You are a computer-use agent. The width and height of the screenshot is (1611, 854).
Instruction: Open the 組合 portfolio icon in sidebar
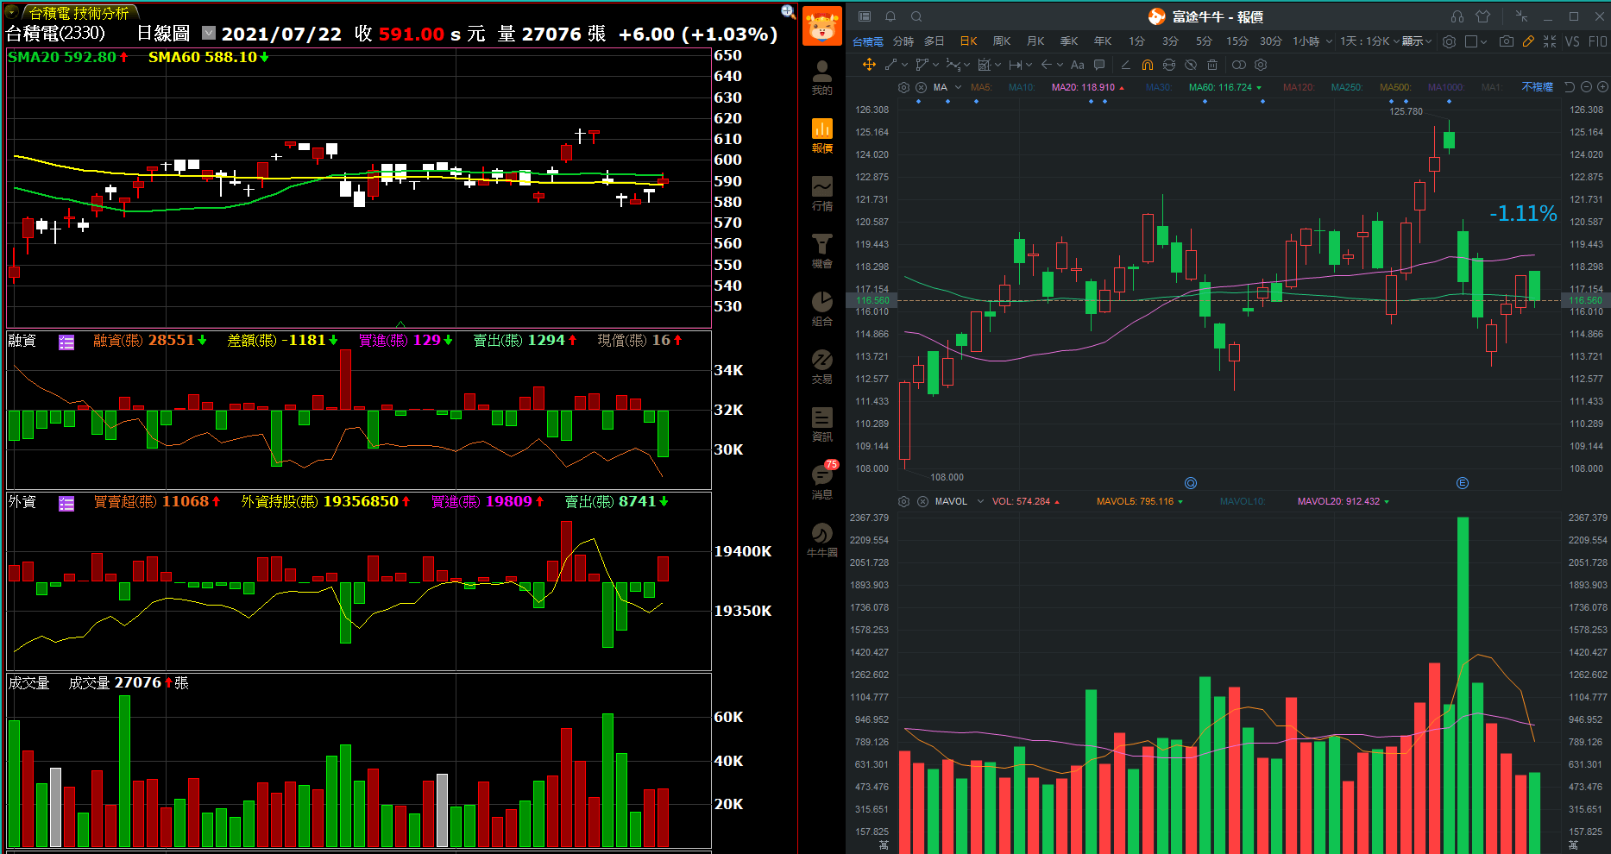[x=822, y=309]
